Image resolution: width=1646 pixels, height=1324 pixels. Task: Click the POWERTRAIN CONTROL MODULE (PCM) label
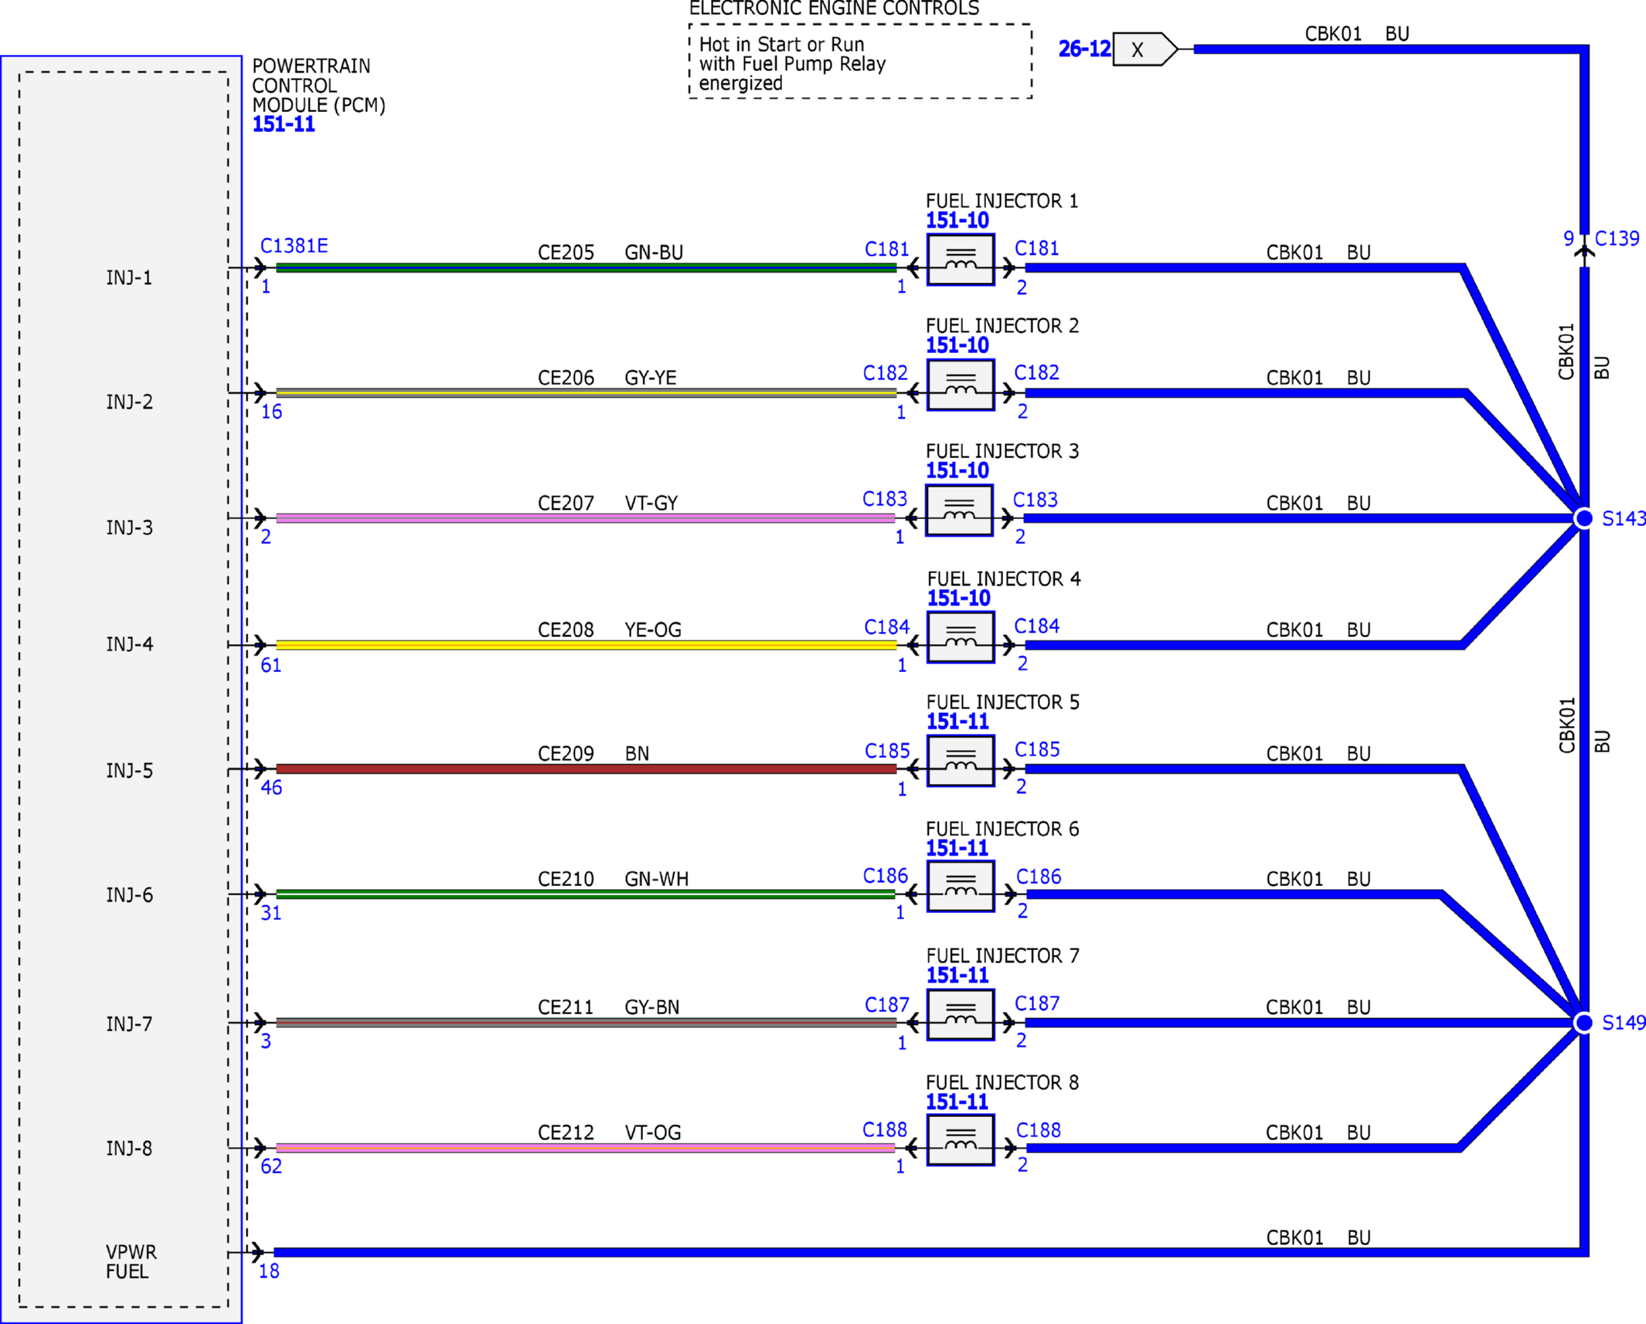pyautogui.click(x=318, y=86)
